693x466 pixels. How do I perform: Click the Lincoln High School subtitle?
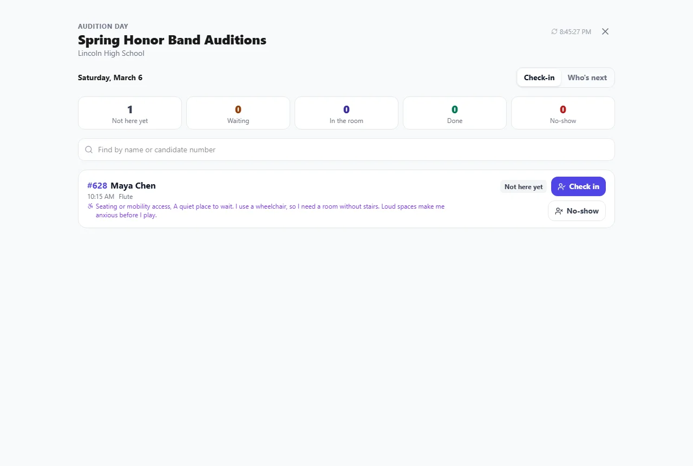(x=111, y=54)
